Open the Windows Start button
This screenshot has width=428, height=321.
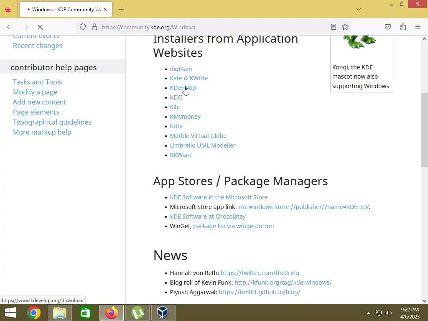[10, 313]
